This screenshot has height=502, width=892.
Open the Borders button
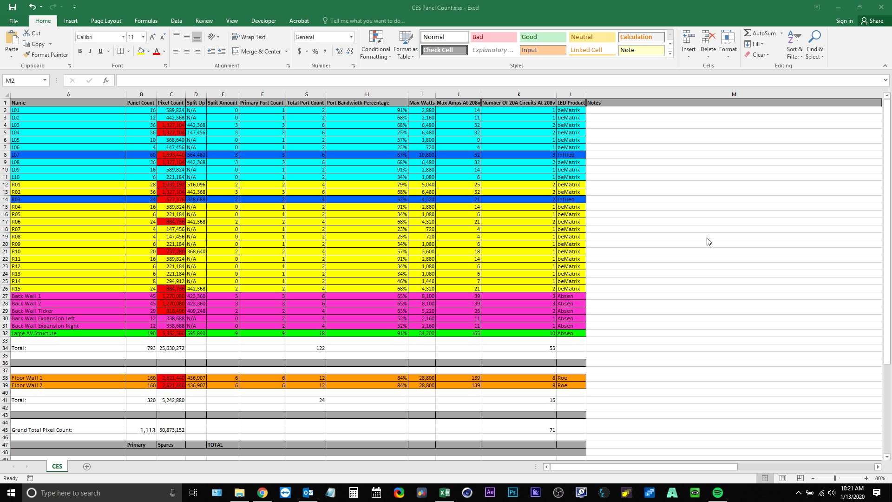[121, 51]
